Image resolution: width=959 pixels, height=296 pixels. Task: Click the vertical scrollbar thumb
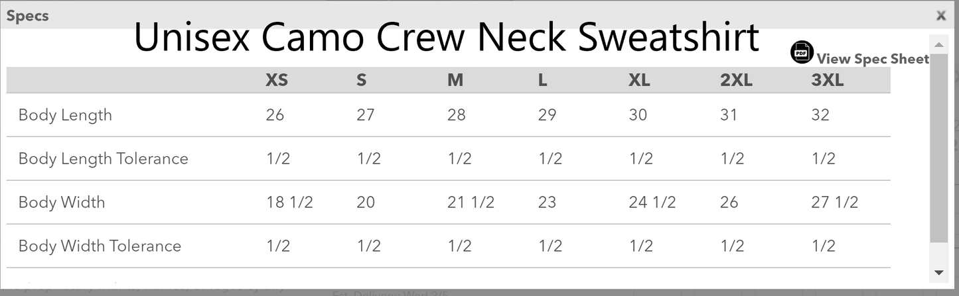tap(938, 148)
